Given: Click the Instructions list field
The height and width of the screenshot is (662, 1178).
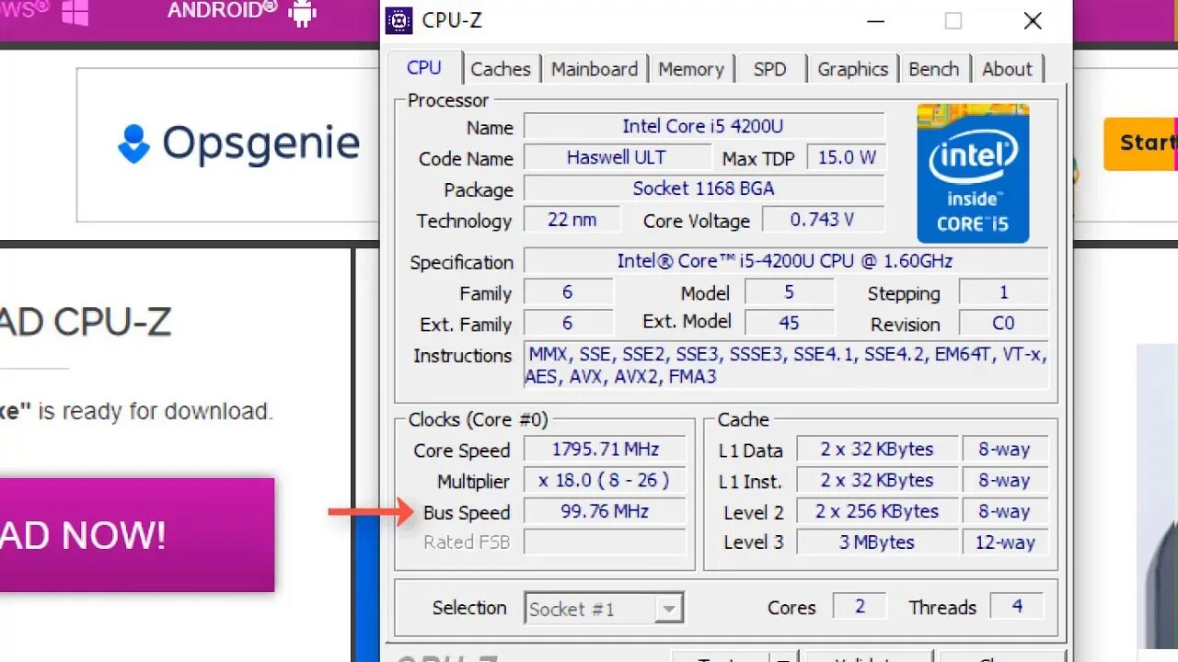Looking at the screenshot, I should tap(785, 365).
